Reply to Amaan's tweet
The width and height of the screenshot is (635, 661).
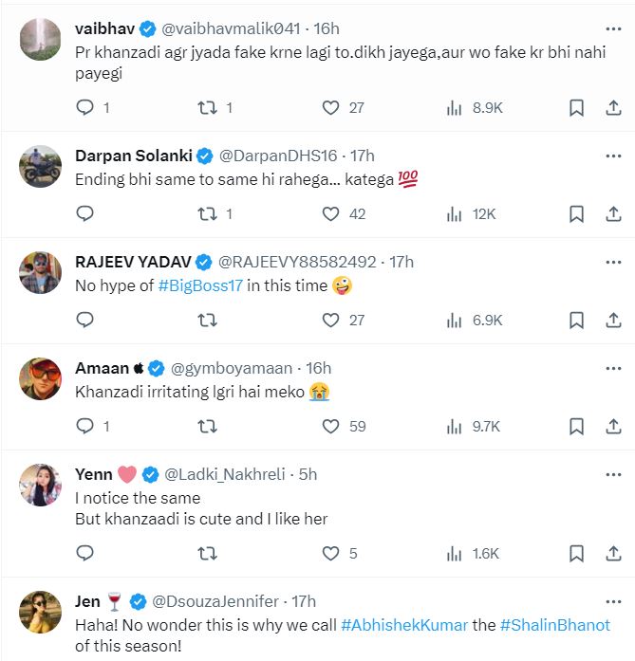(84, 427)
